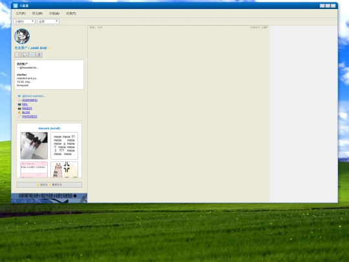349x262 pixels.
Task: Open the second menu ending in (F)
Action: pos(37,14)
